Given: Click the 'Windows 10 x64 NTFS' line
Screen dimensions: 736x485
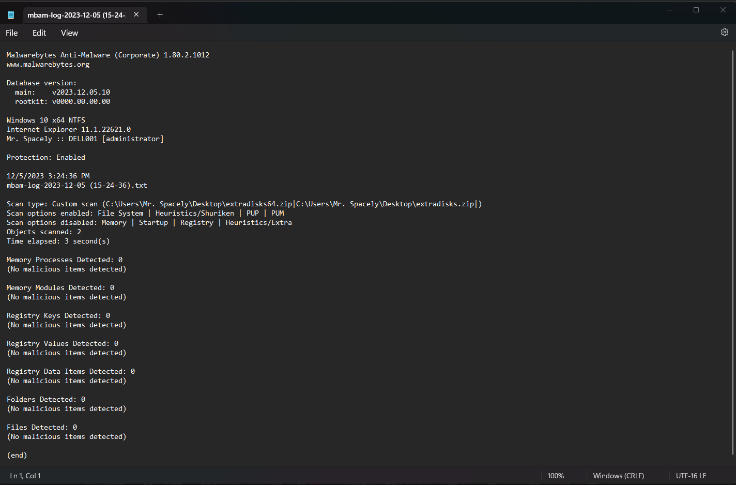Looking at the screenshot, I should 46,120.
